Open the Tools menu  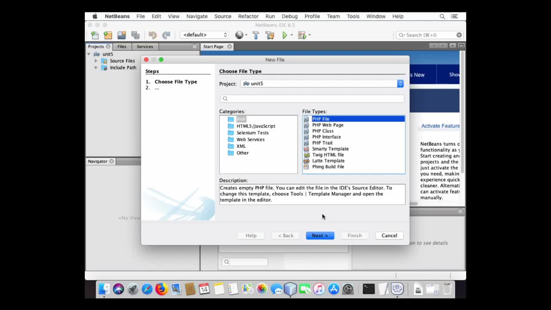tap(353, 16)
